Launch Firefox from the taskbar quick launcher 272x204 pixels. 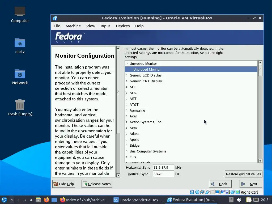tap(46, 200)
